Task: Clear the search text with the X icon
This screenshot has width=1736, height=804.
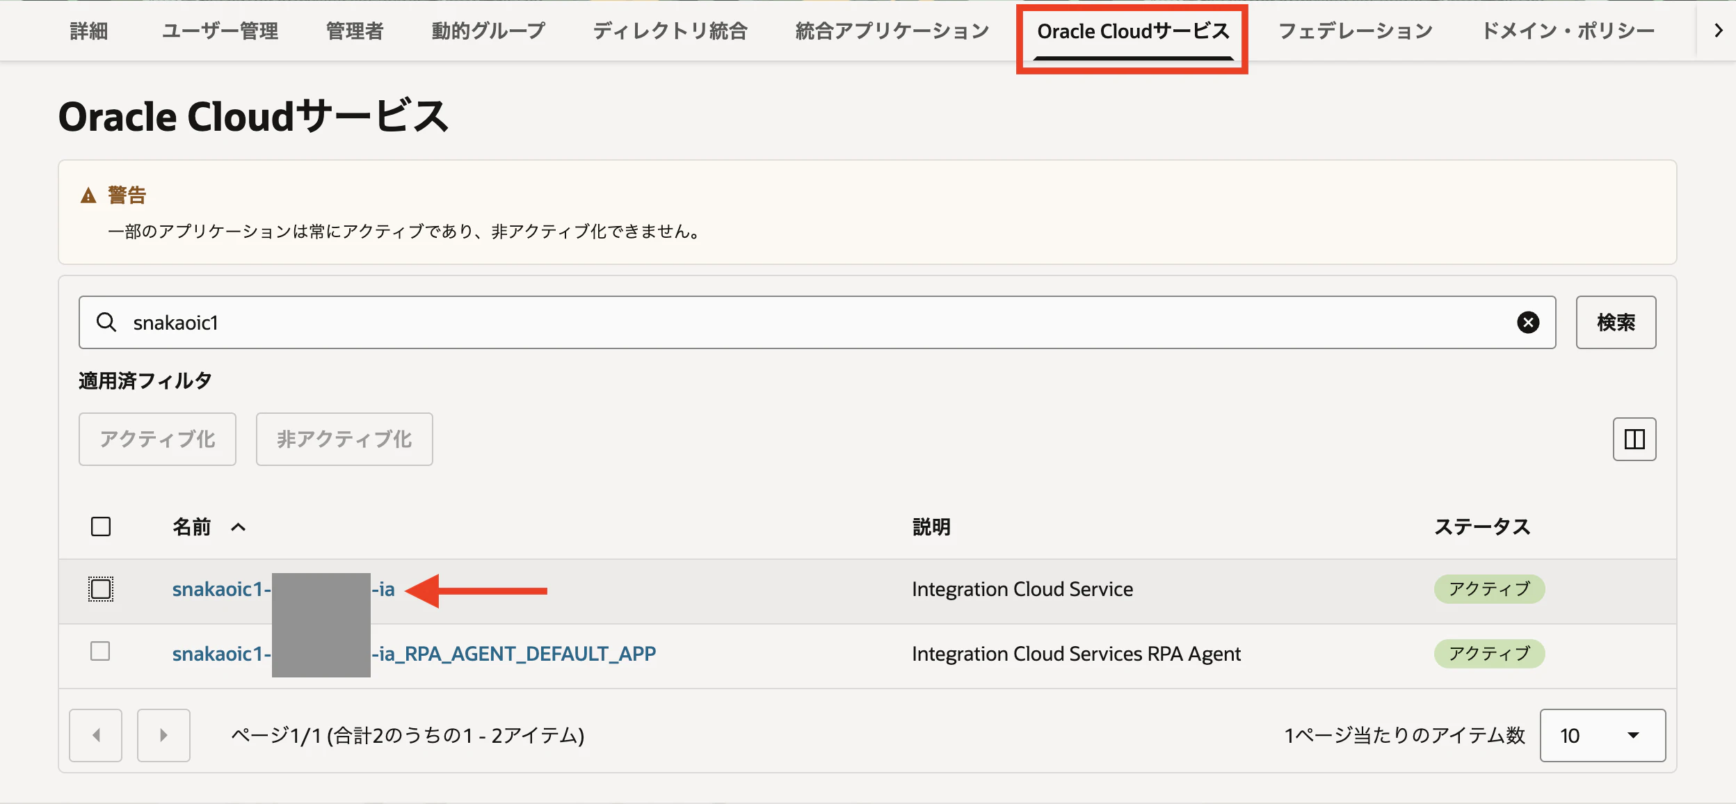Action: pos(1528,323)
